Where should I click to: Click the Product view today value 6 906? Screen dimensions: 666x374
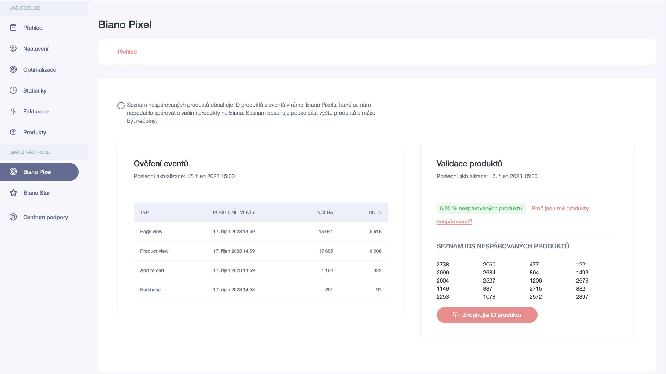pos(375,251)
